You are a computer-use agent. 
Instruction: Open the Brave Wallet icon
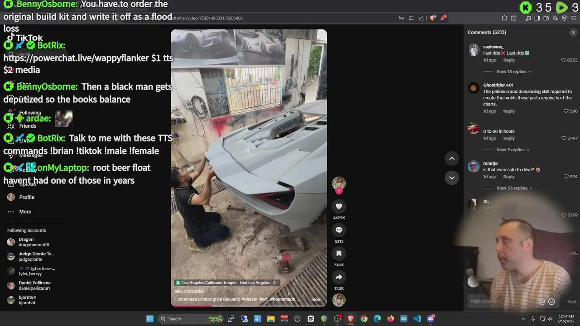546,18
